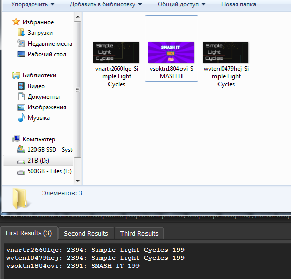Viewport: 291px width, 279px height.
Task: Click the Рабочий стол monitor icon
Action: (x=21, y=54)
